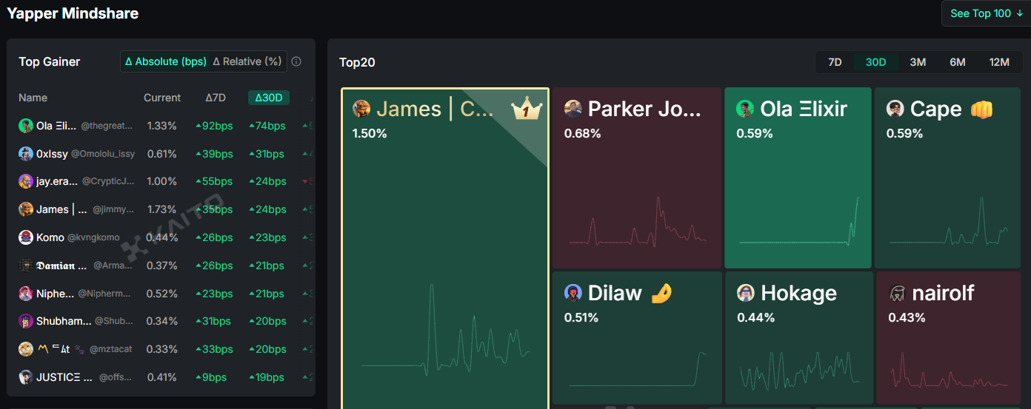Click the crown rank badge on James tile
Viewport: 1031px width, 409px height.
[527, 110]
